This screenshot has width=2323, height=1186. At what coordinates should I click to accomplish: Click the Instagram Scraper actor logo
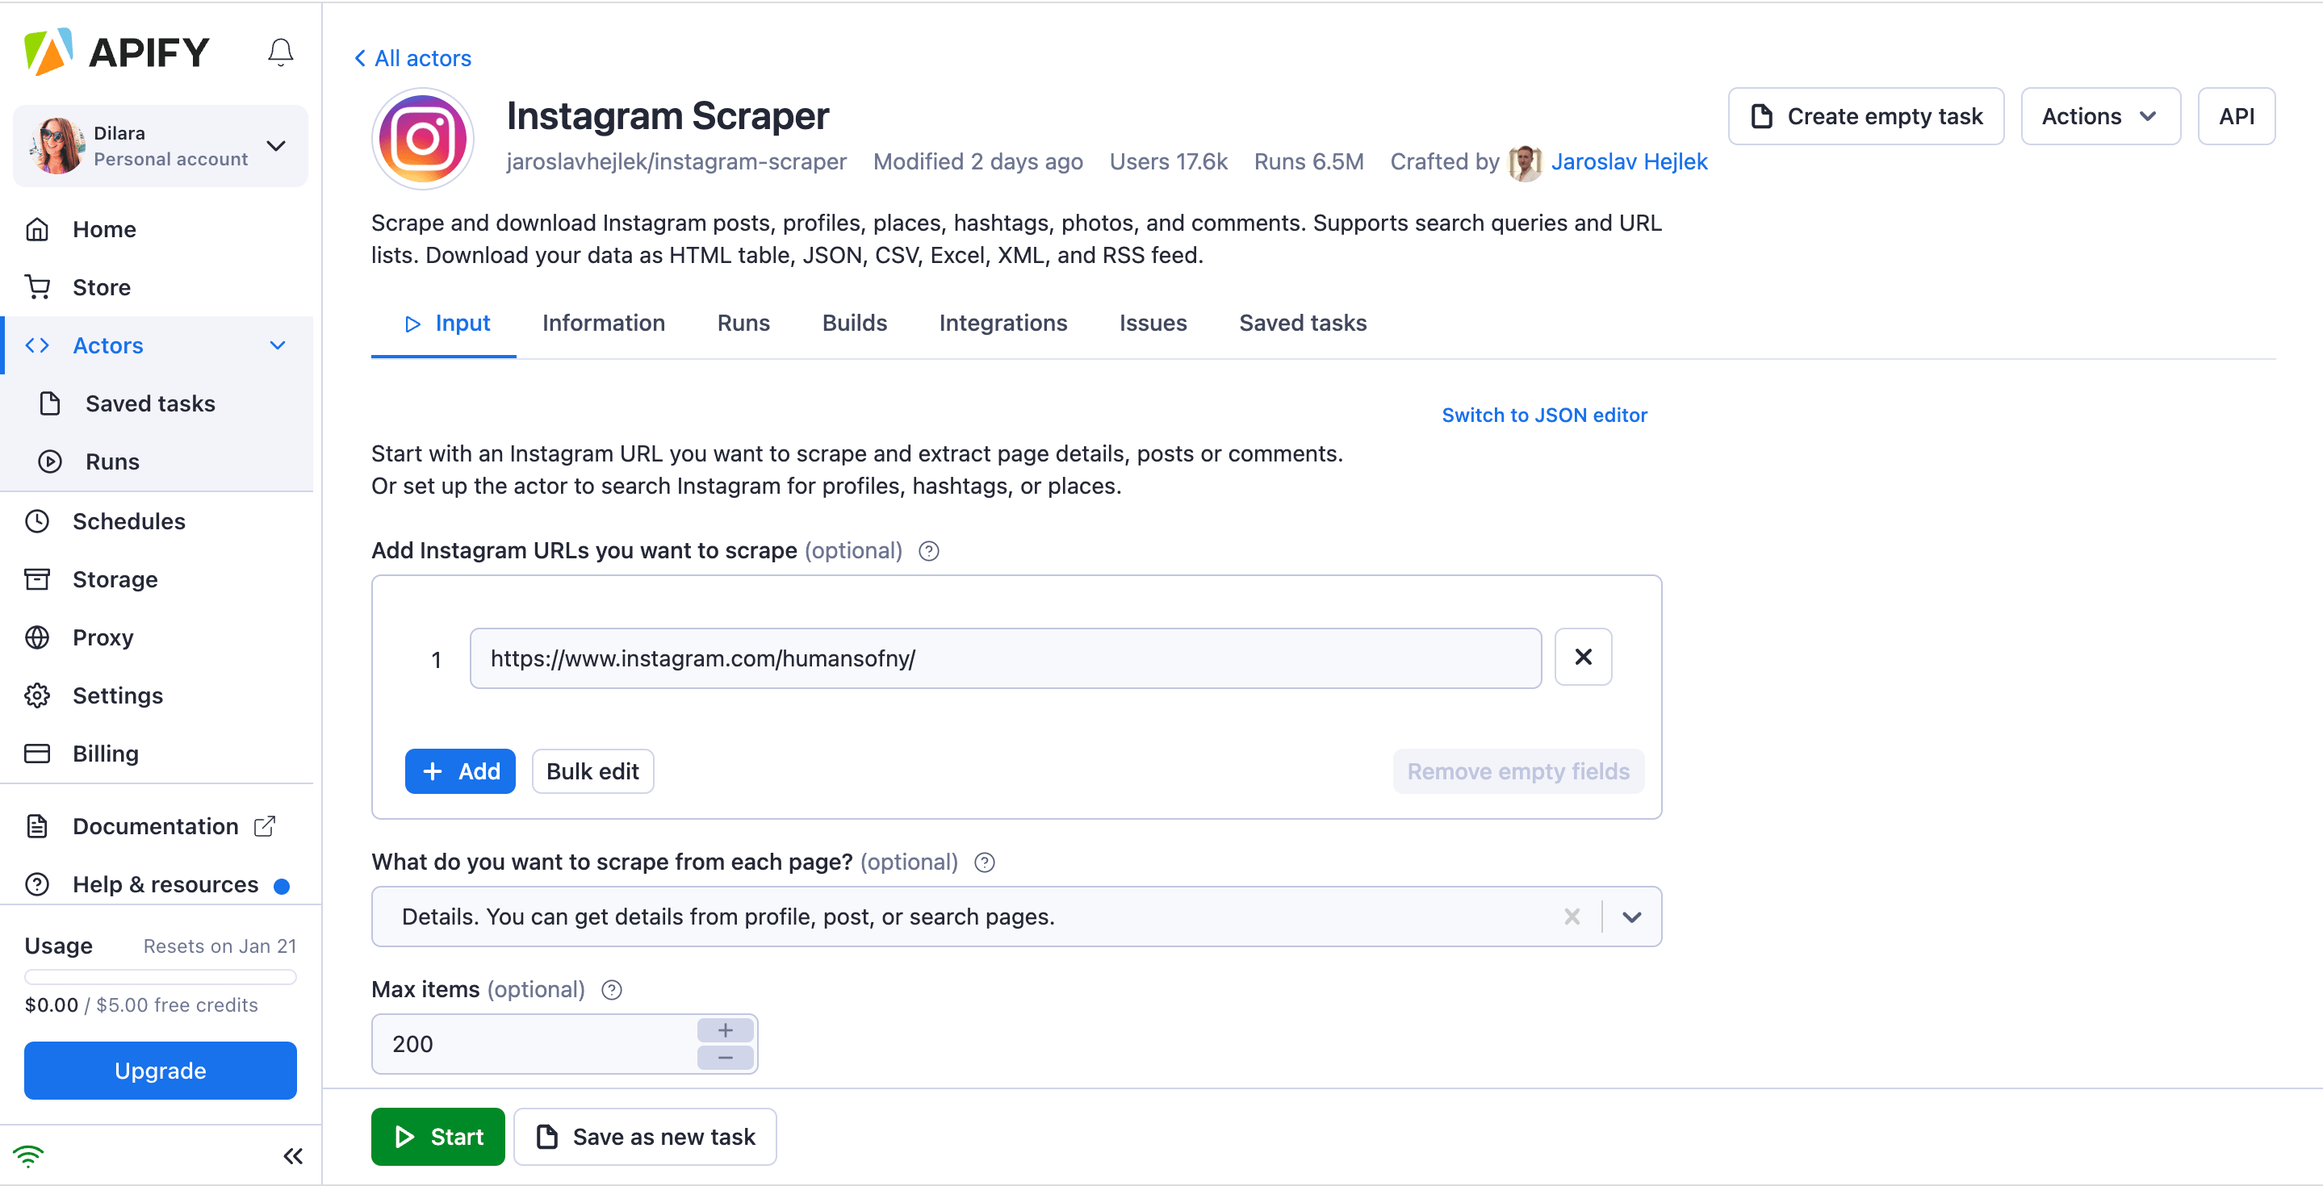tap(423, 139)
